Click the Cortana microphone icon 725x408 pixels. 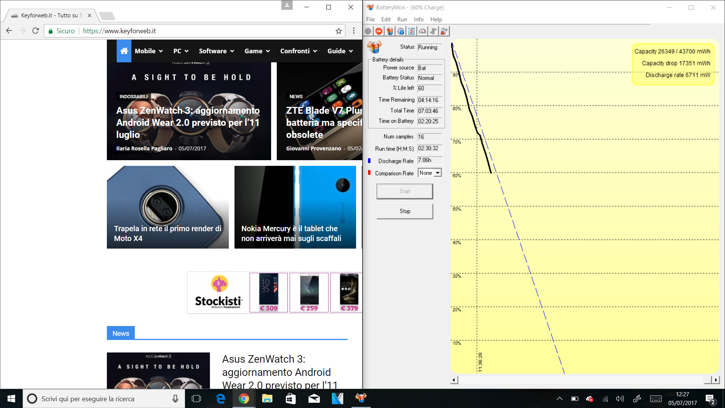click(175, 399)
